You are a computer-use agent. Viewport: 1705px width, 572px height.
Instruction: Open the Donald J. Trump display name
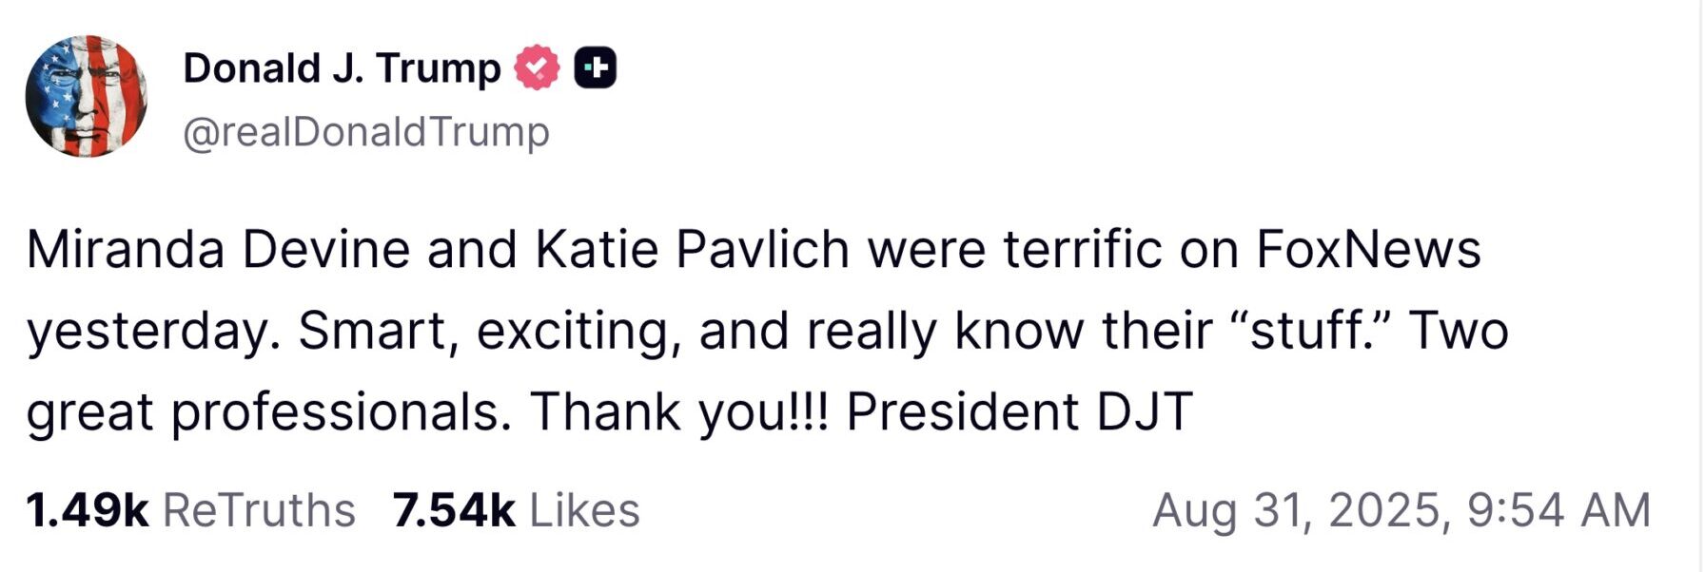click(342, 68)
